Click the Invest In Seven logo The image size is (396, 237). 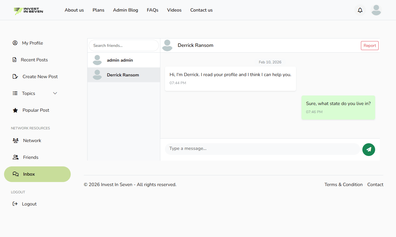[28, 10]
